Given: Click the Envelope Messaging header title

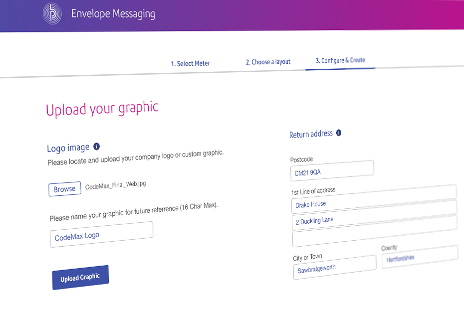Looking at the screenshot, I should 113,14.
